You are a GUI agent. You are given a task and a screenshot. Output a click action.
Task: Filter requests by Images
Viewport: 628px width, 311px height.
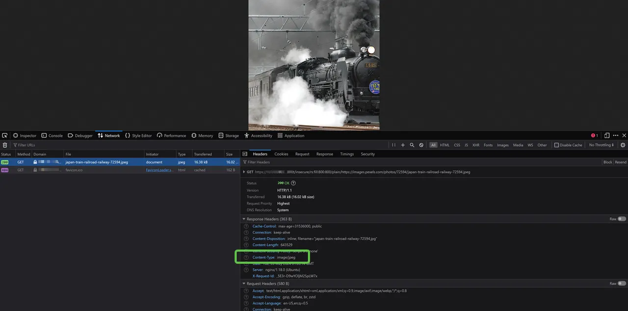pos(503,145)
